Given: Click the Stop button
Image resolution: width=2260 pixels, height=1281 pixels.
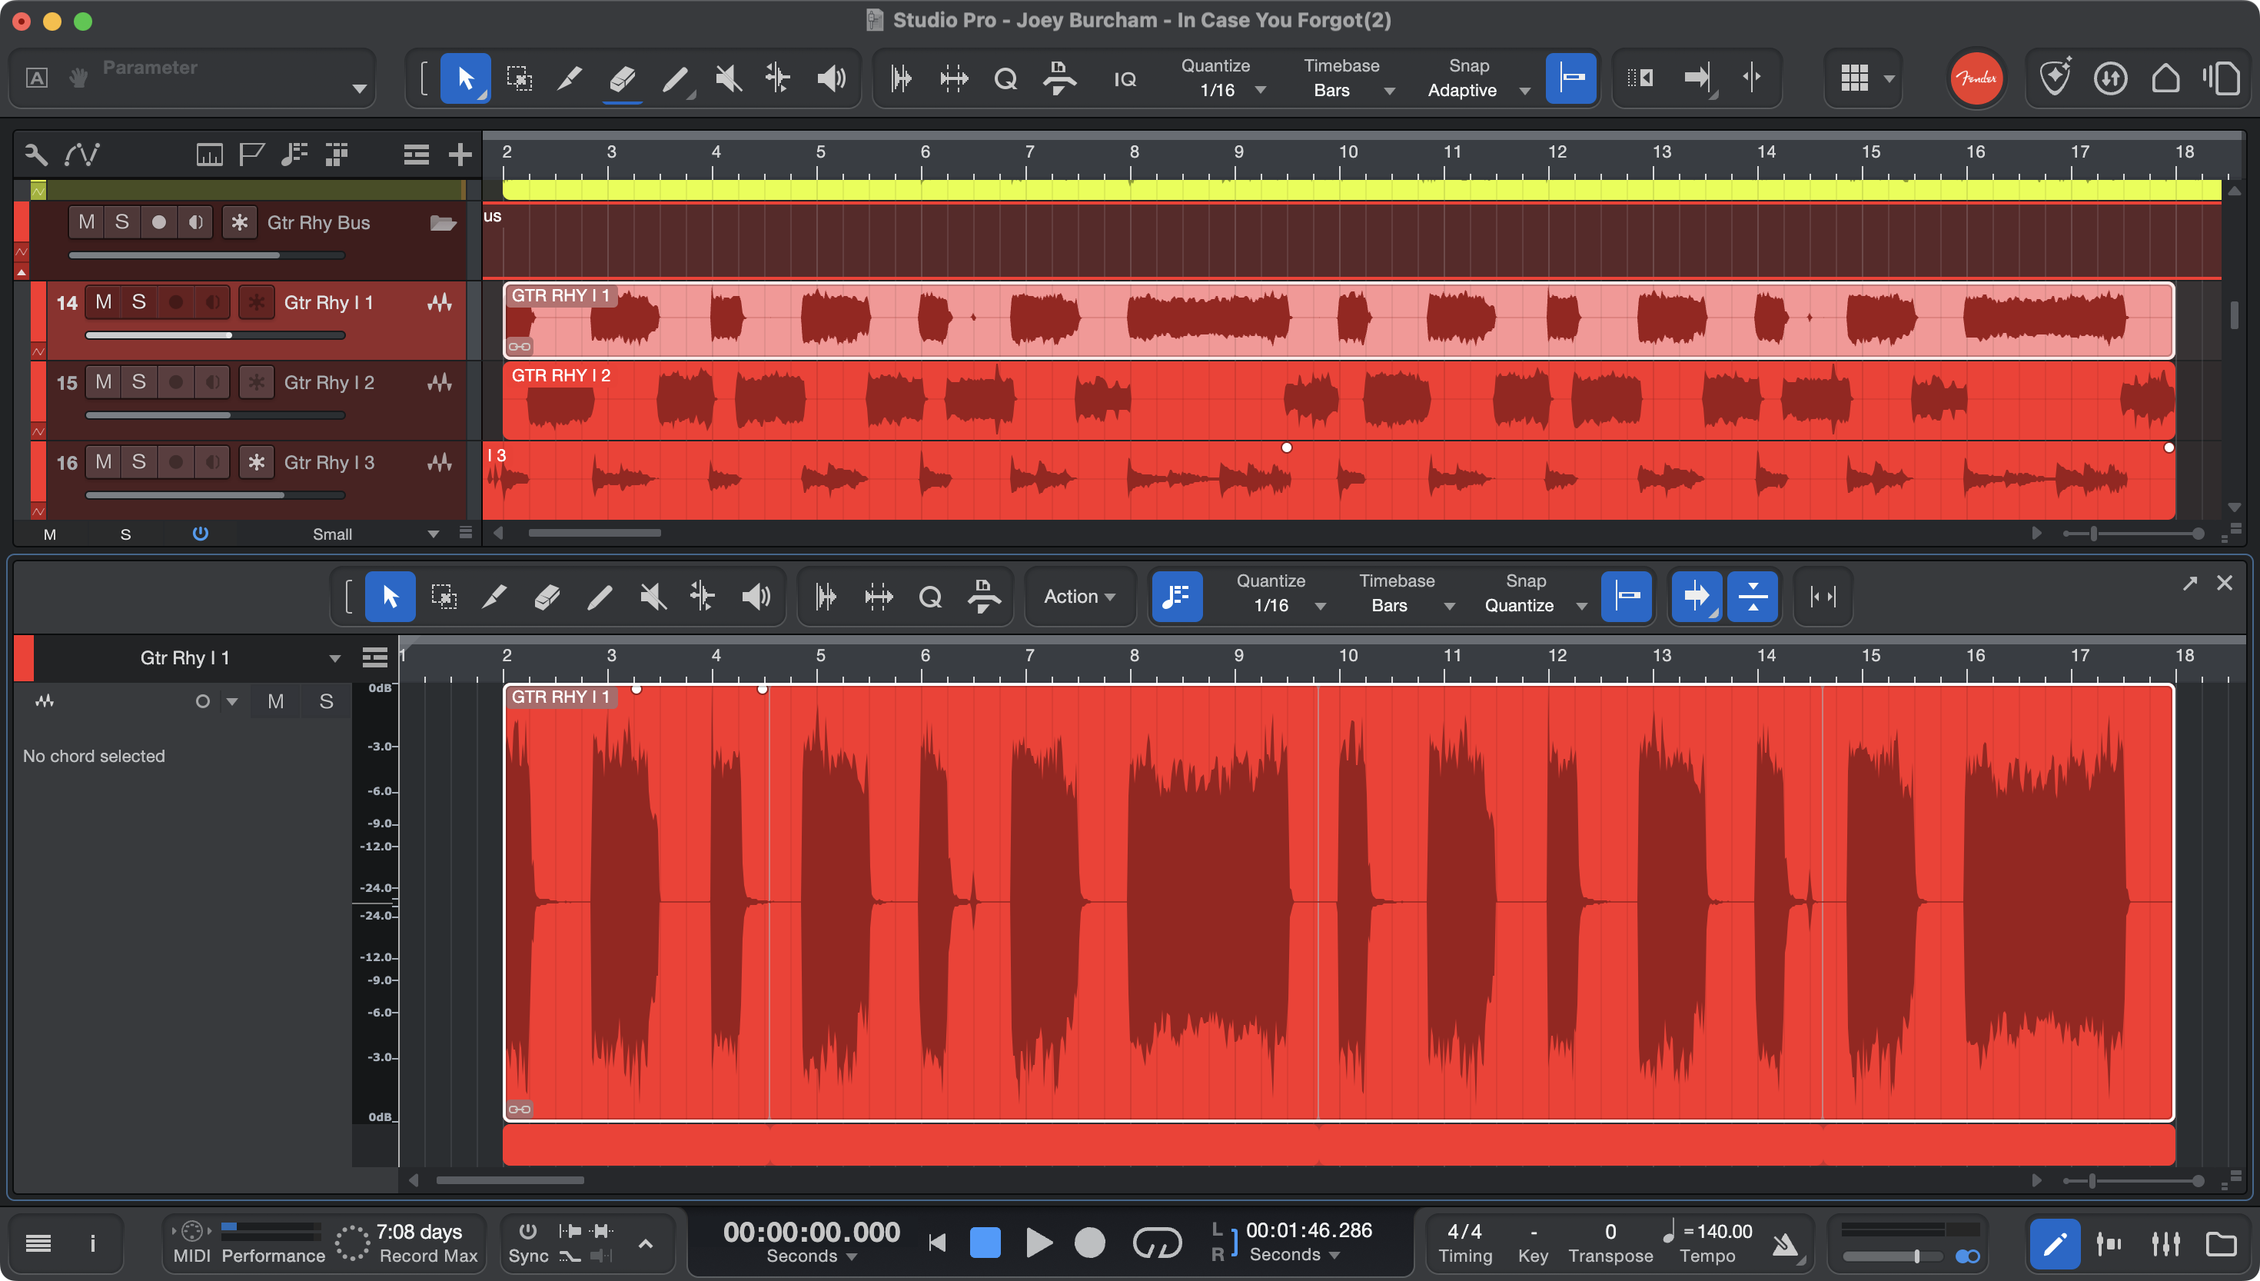Looking at the screenshot, I should 985,1243.
